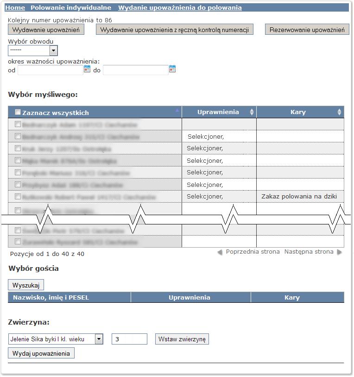Sort the table by Kary column arrows
The height and width of the screenshot is (377, 354).
[339, 112]
